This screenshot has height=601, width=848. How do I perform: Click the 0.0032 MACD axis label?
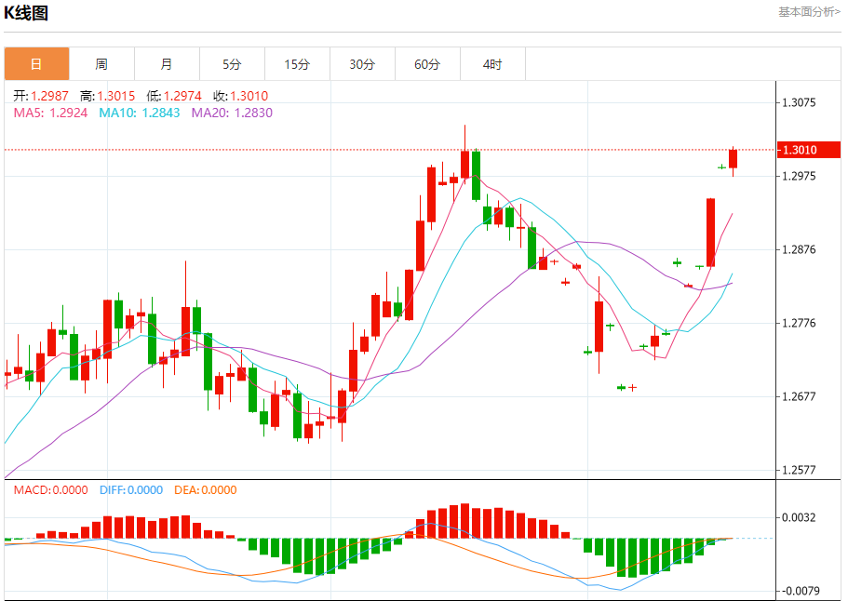pos(800,517)
